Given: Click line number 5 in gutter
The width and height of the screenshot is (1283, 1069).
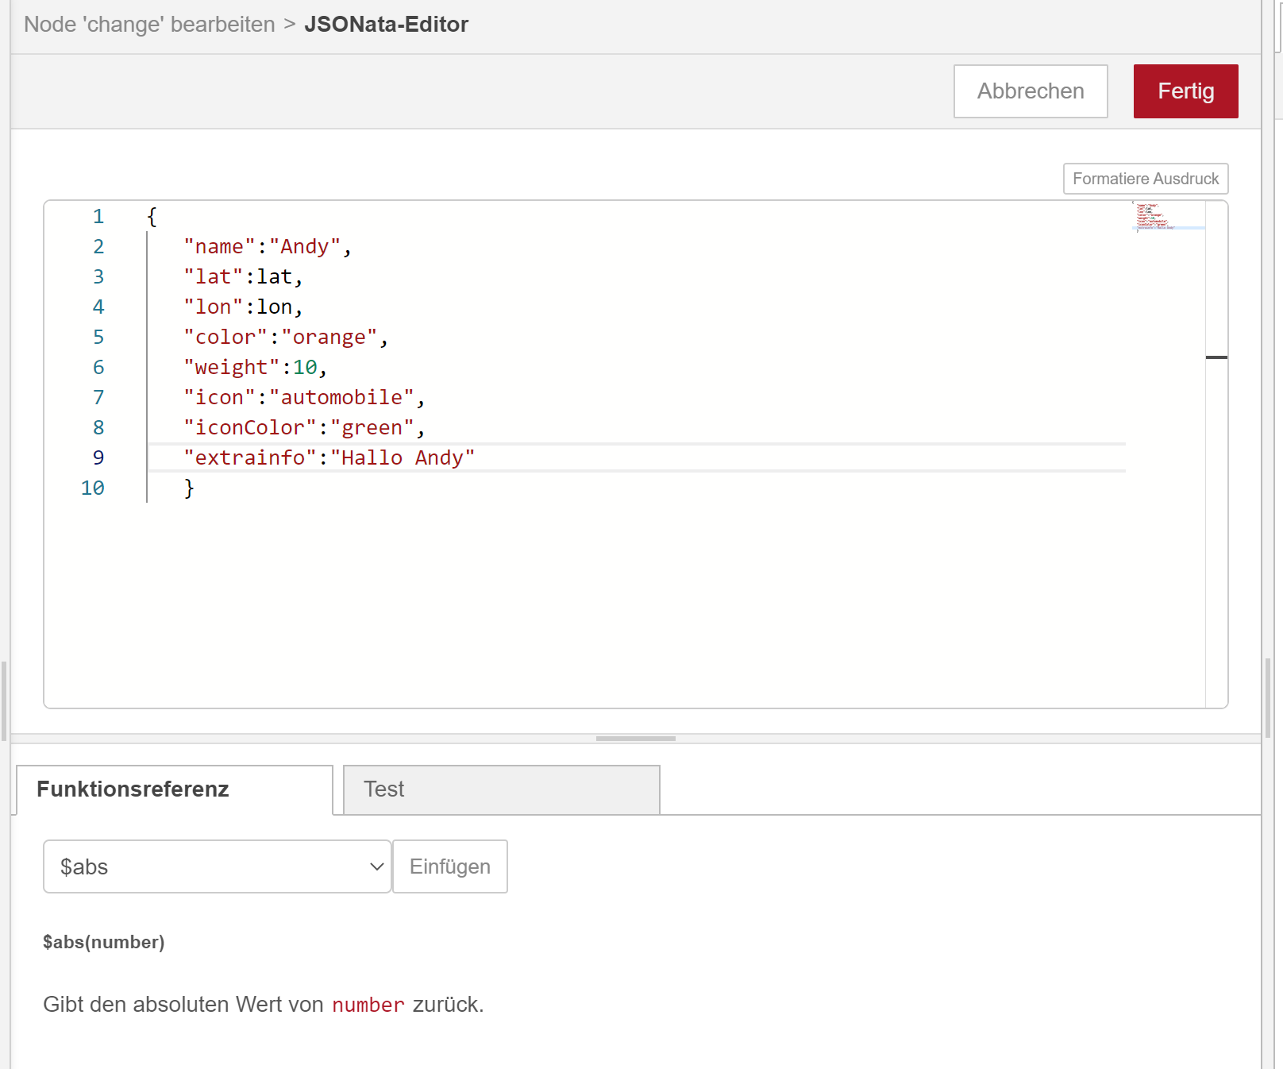Looking at the screenshot, I should click(98, 337).
